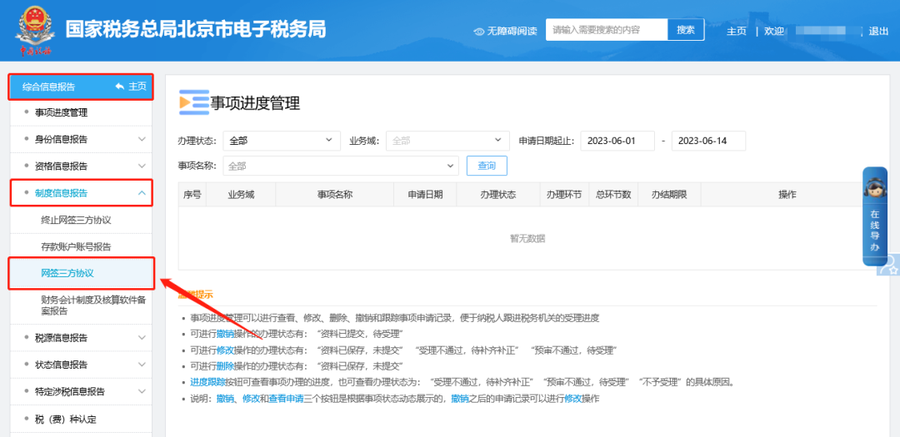Click site title 国家税务总局北京市电子税务局
Viewport: 900px width, 437px height.
196,29
